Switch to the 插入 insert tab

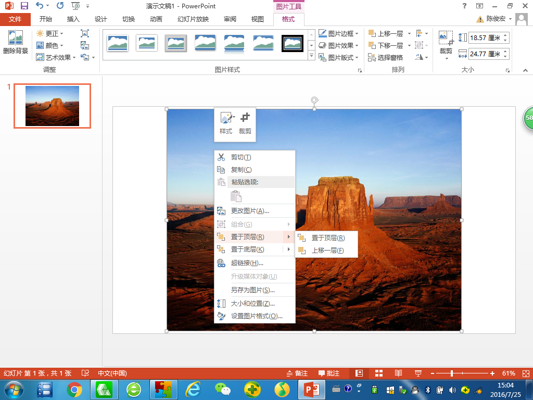pyautogui.click(x=73, y=19)
